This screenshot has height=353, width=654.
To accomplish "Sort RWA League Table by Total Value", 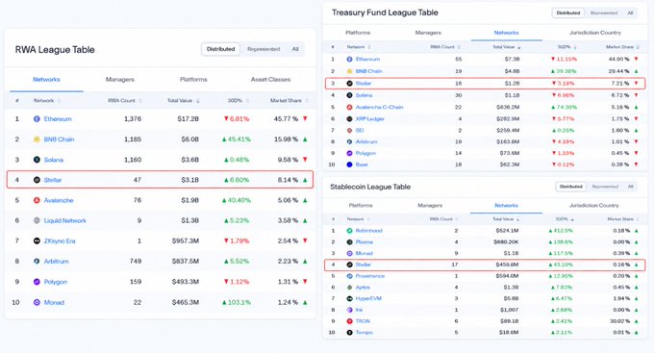I will coord(183,101).
